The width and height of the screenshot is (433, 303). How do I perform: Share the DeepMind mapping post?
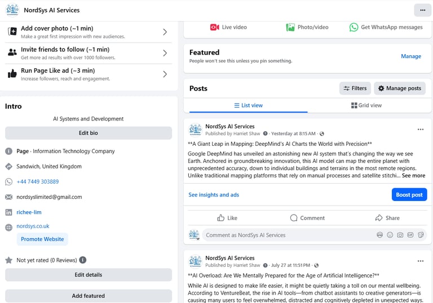coord(387,218)
